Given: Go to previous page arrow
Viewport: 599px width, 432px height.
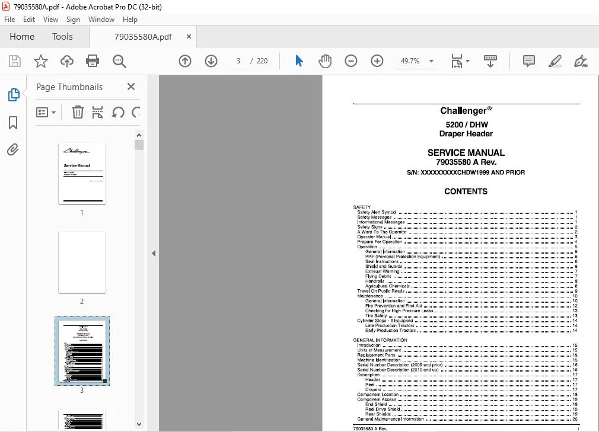Looking at the screenshot, I should point(185,61).
